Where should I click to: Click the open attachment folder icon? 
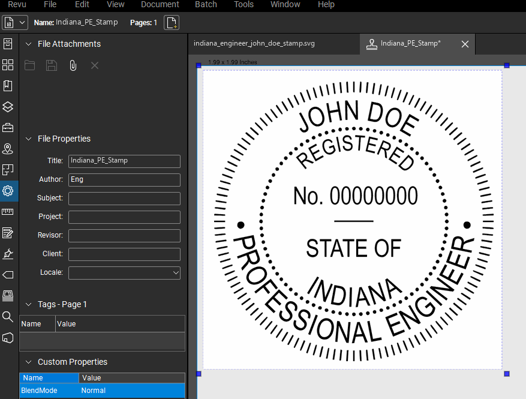(29, 65)
